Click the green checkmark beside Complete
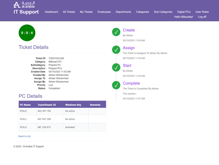Image resolution: width=219 pixels, height=165 pixels. 116,85
